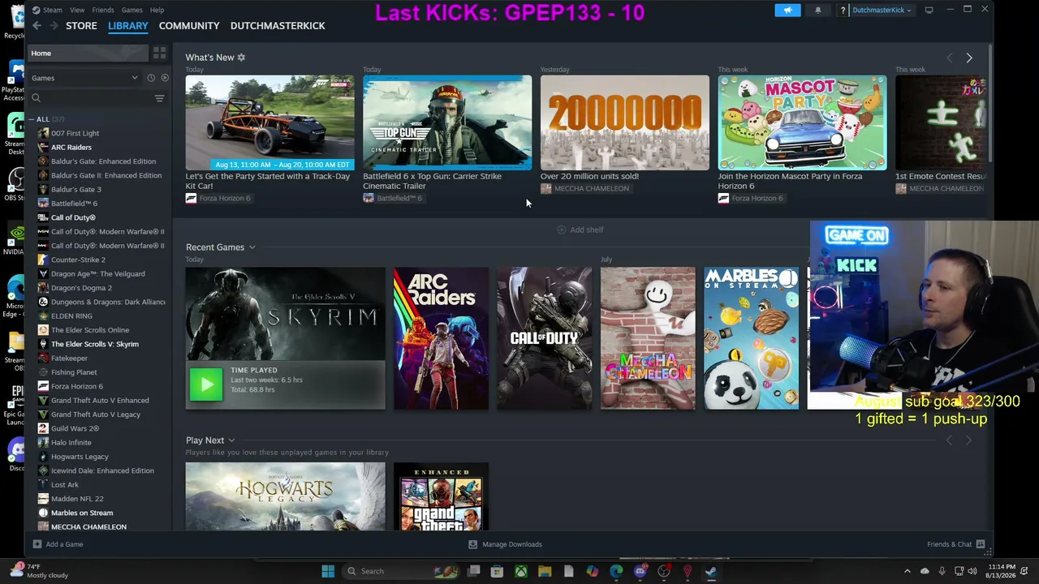
Task: Open the Call of Duty recent game cover
Action: click(545, 338)
